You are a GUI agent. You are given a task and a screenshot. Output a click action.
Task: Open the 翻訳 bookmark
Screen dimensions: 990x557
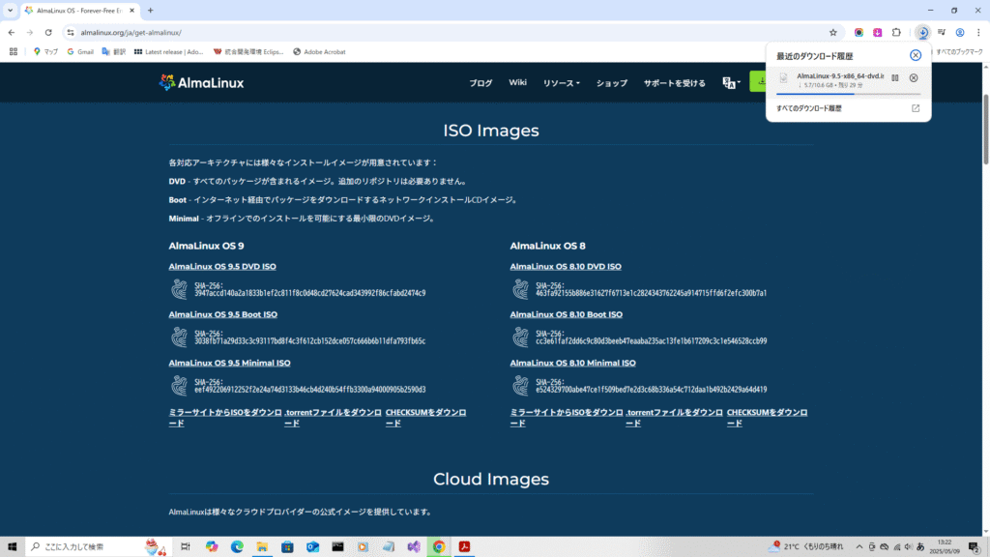point(114,52)
